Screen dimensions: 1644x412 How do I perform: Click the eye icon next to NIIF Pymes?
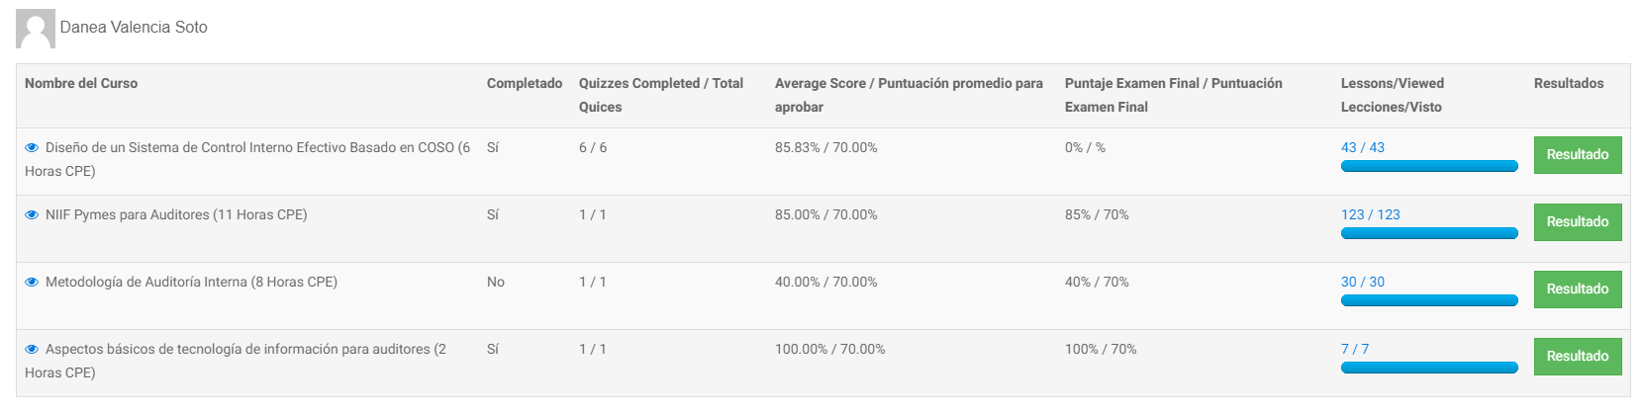(32, 215)
